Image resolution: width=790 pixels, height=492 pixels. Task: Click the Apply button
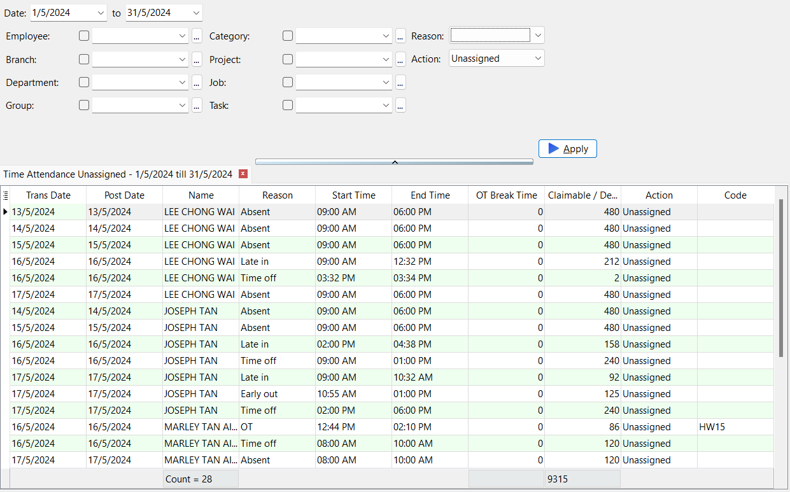coord(567,148)
